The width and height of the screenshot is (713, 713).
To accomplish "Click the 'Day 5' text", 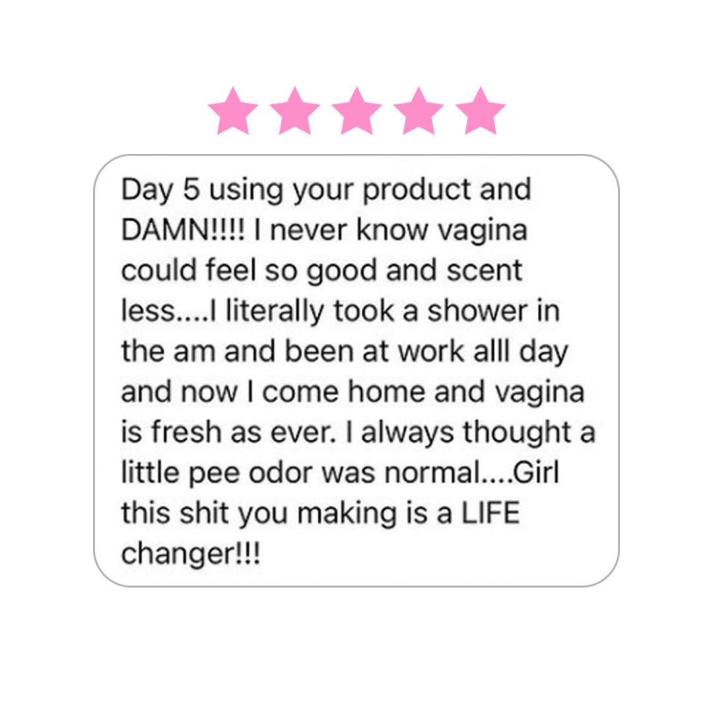I will (x=160, y=191).
